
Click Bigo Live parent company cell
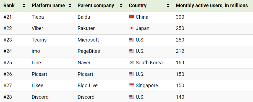pyautogui.click(x=88, y=86)
